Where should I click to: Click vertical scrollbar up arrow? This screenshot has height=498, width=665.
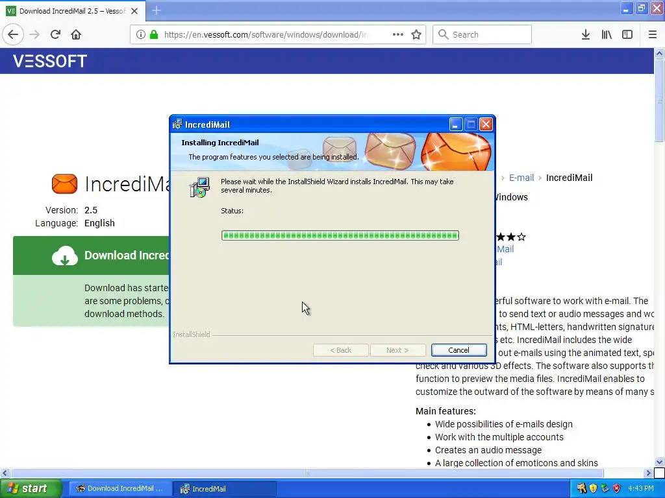(659, 53)
